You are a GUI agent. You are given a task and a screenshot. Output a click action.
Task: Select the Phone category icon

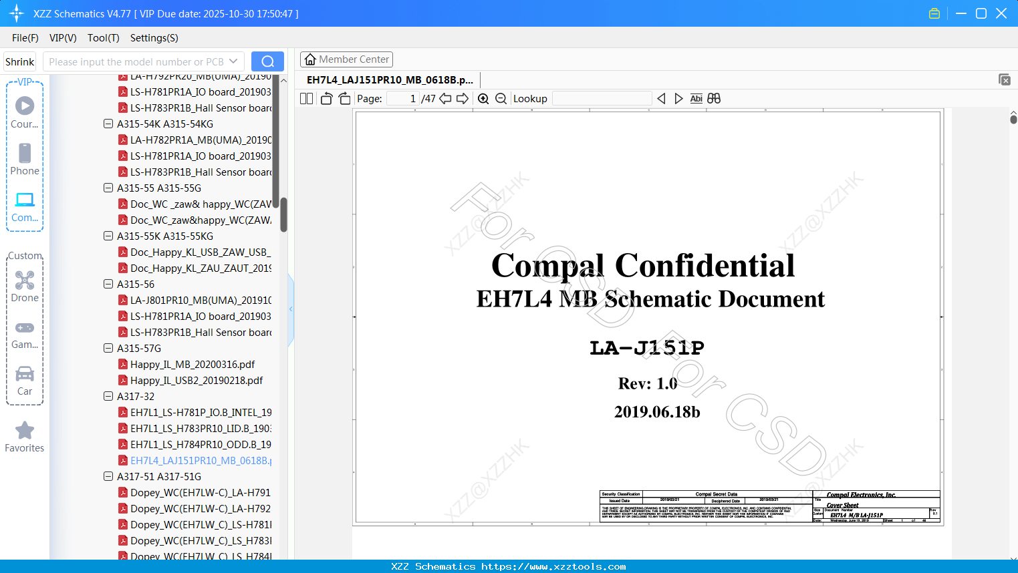tap(25, 160)
